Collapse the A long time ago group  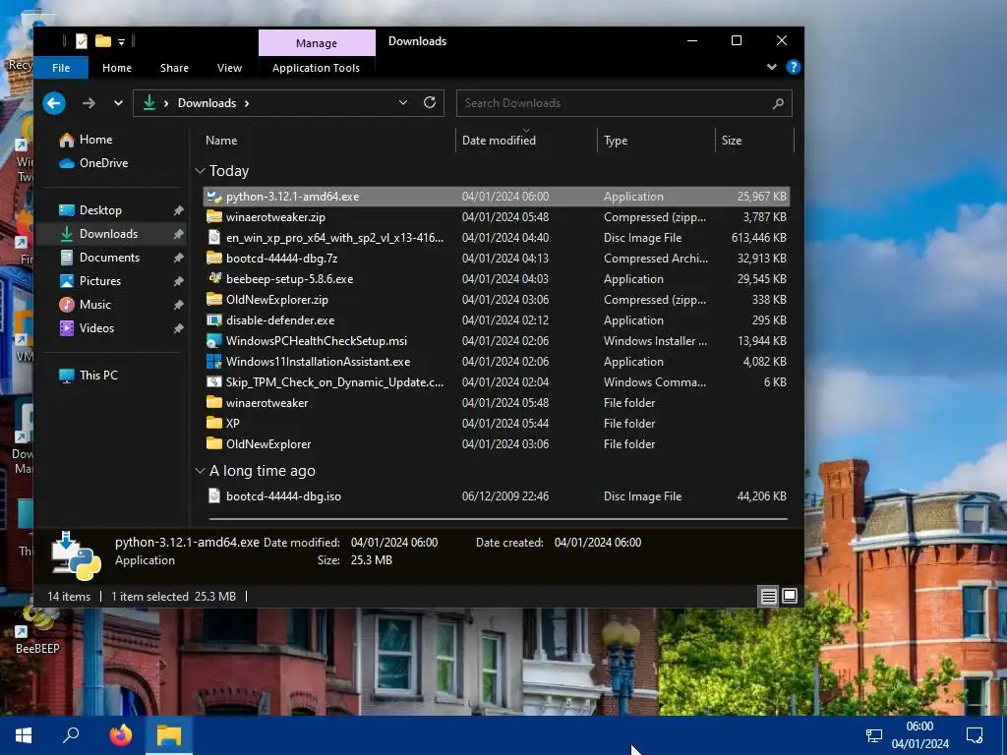(x=200, y=471)
